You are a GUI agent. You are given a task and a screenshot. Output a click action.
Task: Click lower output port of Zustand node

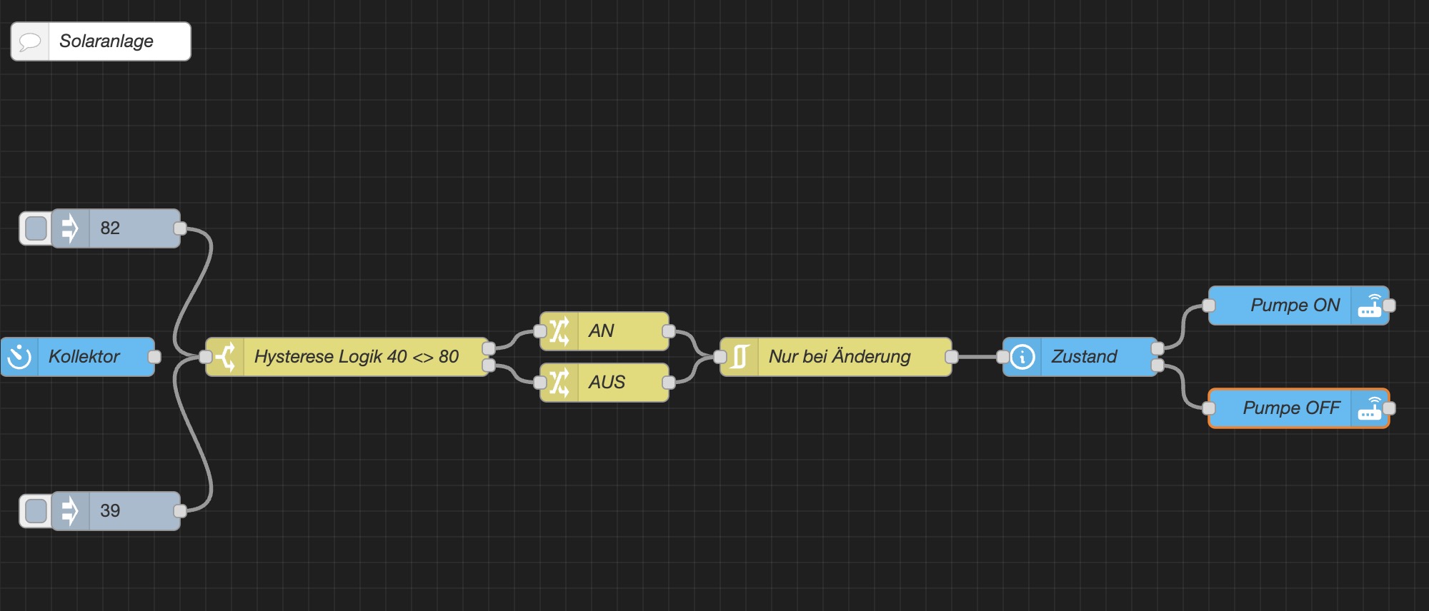(x=1157, y=365)
